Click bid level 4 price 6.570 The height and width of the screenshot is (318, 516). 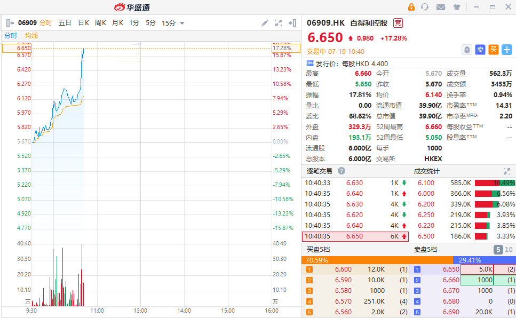click(x=343, y=301)
